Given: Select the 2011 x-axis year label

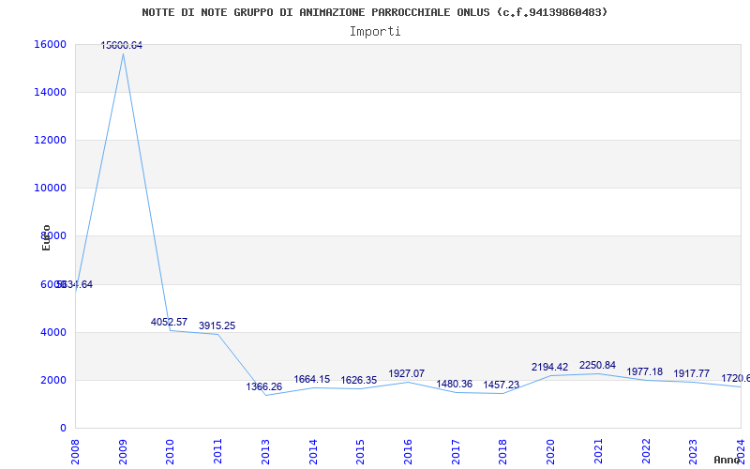Looking at the screenshot, I should tap(217, 452).
